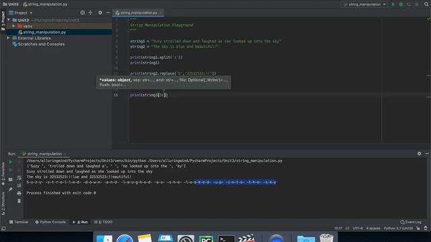The image size is (431, 242).
Task: Print the Run console output
Action: pyautogui.click(x=19, y=194)
